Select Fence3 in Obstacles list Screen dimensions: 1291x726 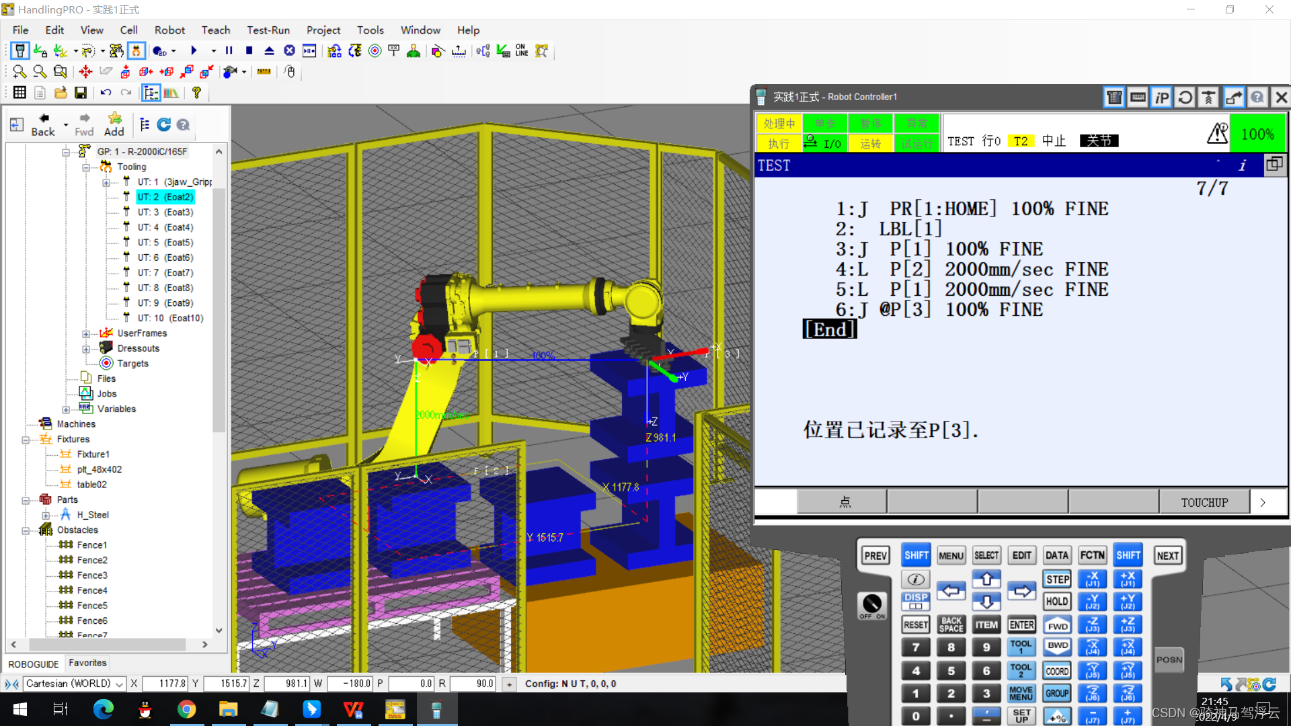(92, 575)
